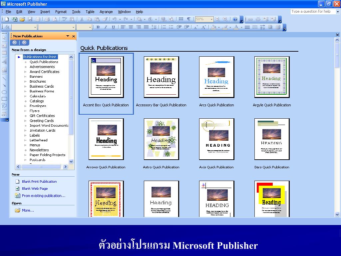This screenshot has height=256, width=341.
Task: Toggle Numbering list button
Action: click(x=164, y=27)
